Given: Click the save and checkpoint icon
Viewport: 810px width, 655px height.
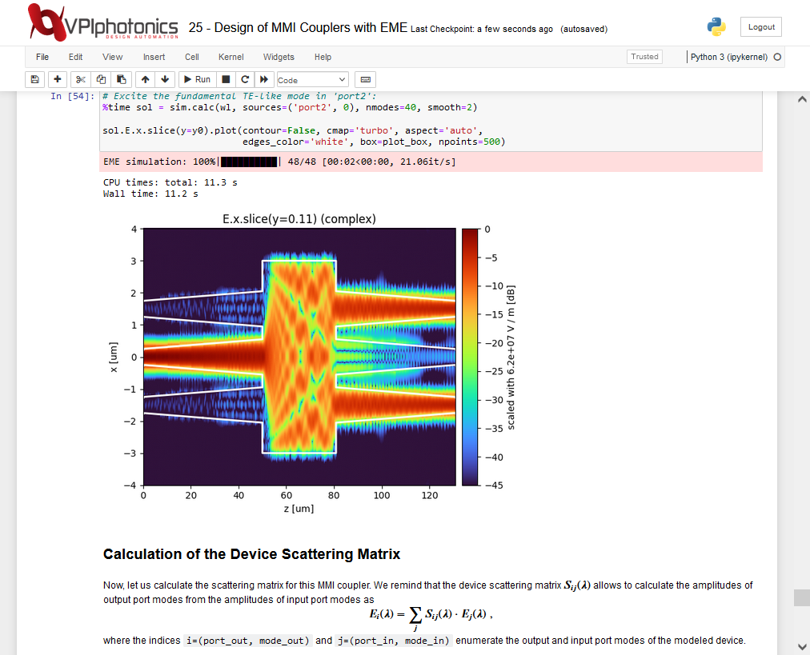Looking at the screenshot, I should 34,79.
